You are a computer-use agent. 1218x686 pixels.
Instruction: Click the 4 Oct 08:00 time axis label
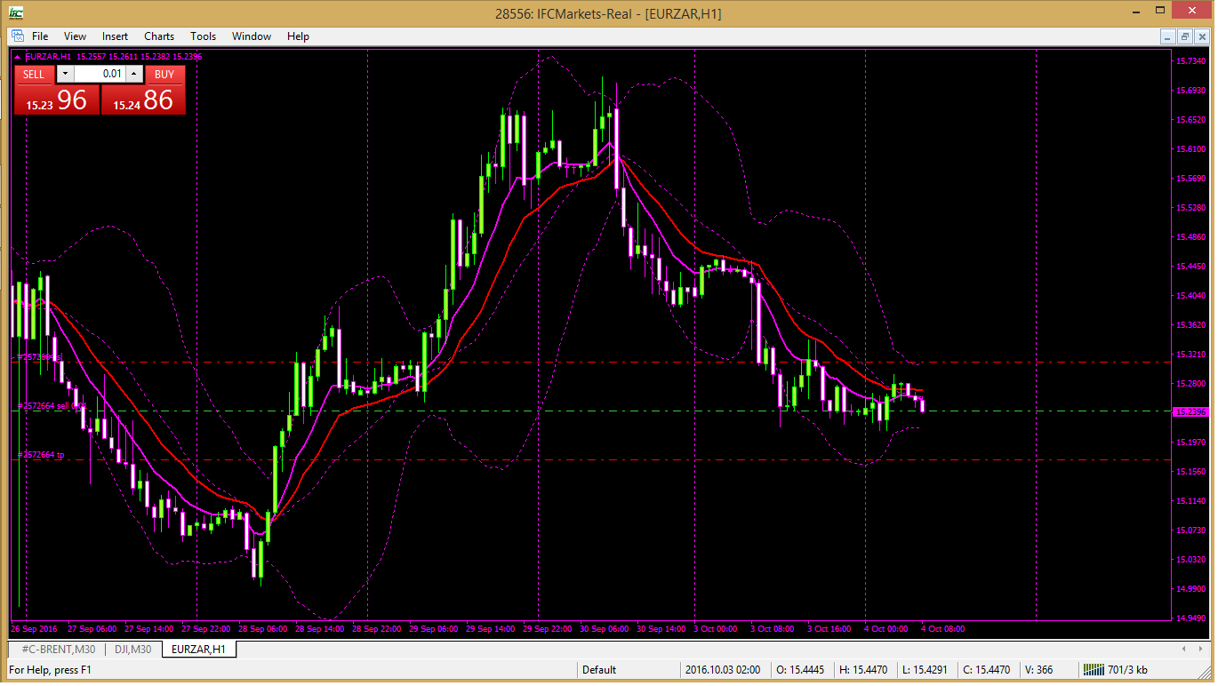pyautogui.click(x=942, y=629)
